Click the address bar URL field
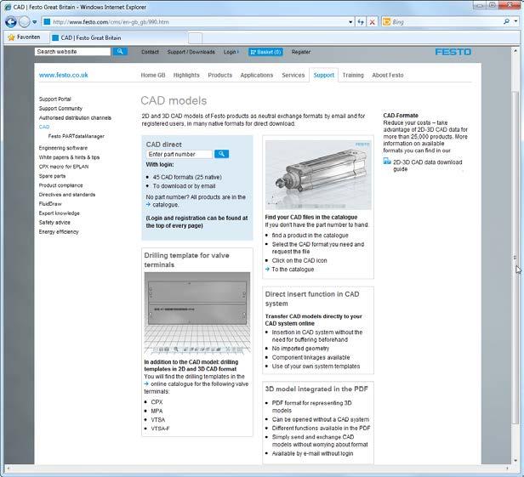The image size is (524, 477). click(x=199, y=22)
